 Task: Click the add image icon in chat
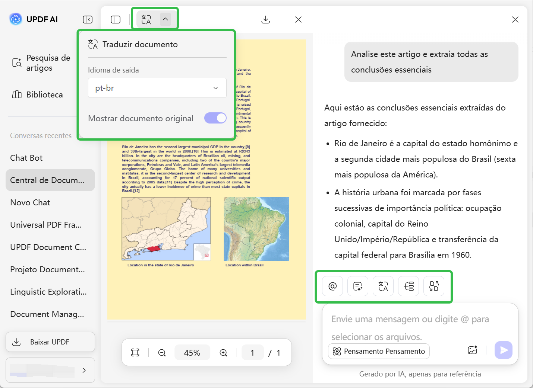point(473,350)
